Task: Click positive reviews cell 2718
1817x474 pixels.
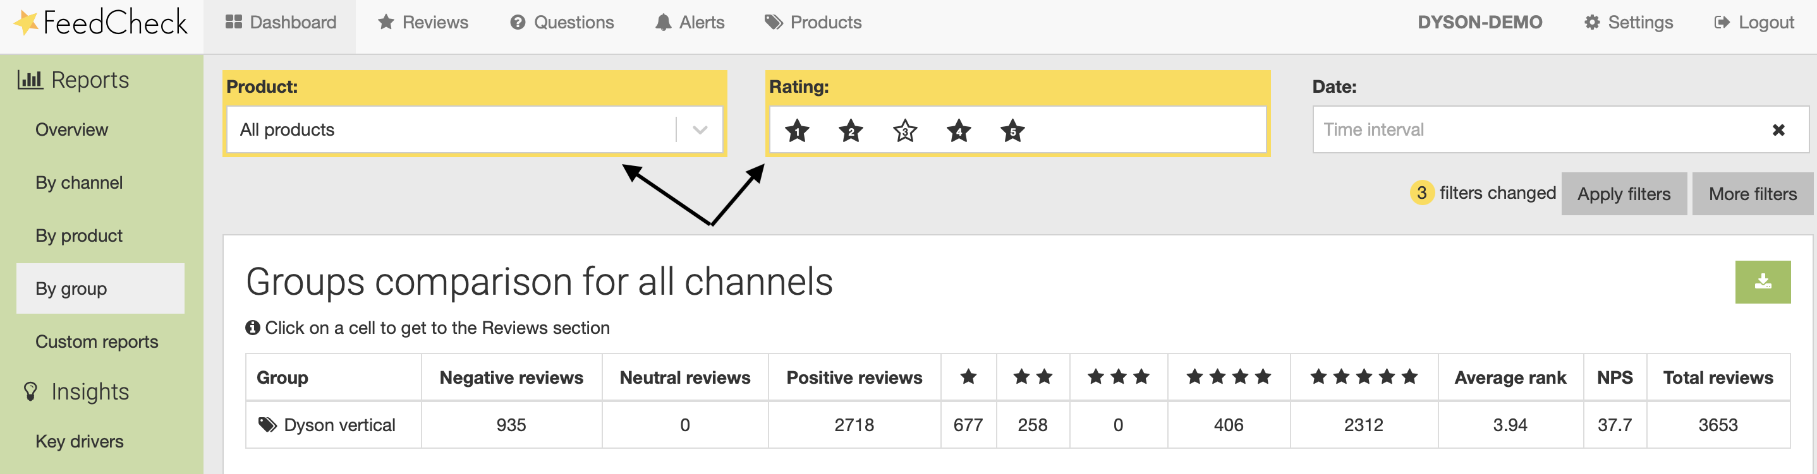Action: [x=854, y=425]
